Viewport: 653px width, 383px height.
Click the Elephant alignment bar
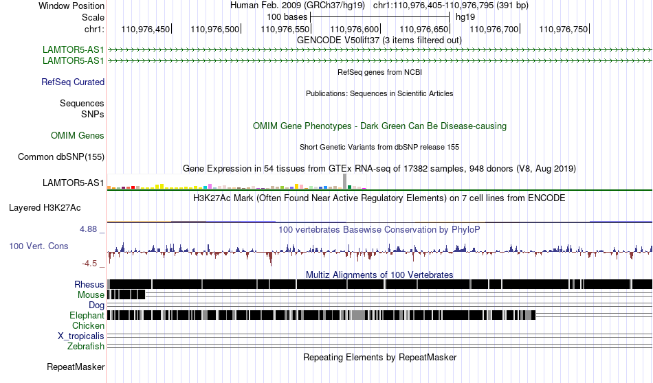[321, 315]
